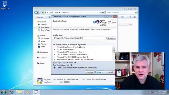Open the view options dropdown arrow
Viewport: 169px width, 95px height.
tap(125, 17)
